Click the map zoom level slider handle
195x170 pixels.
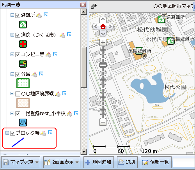pyautogui.click(x=103, y=65)
